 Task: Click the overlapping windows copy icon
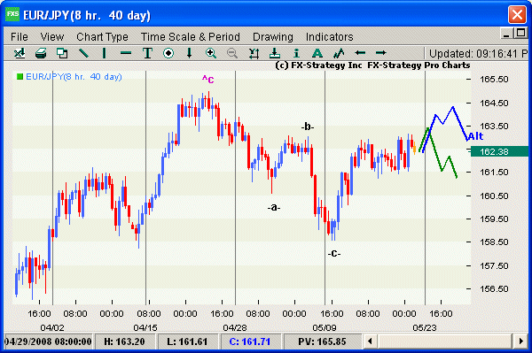tap(62, 53)
